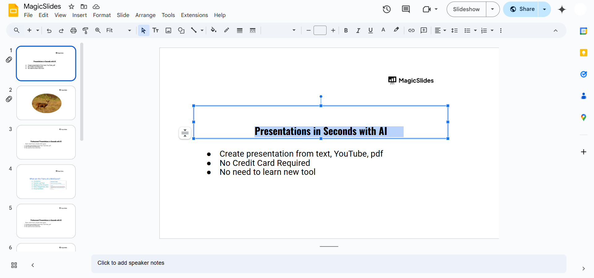Redo the last action
The height and width of the screenshot is (278, 594).
61,30
